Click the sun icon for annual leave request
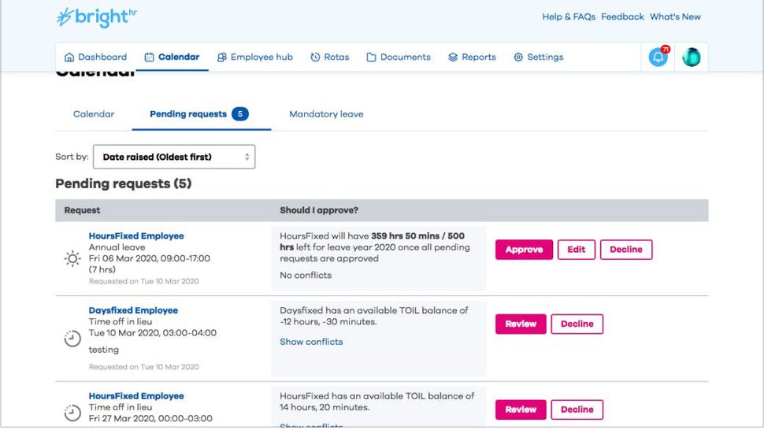The width and height of the screenshot is (764, 430). click(x=72, y=258)
